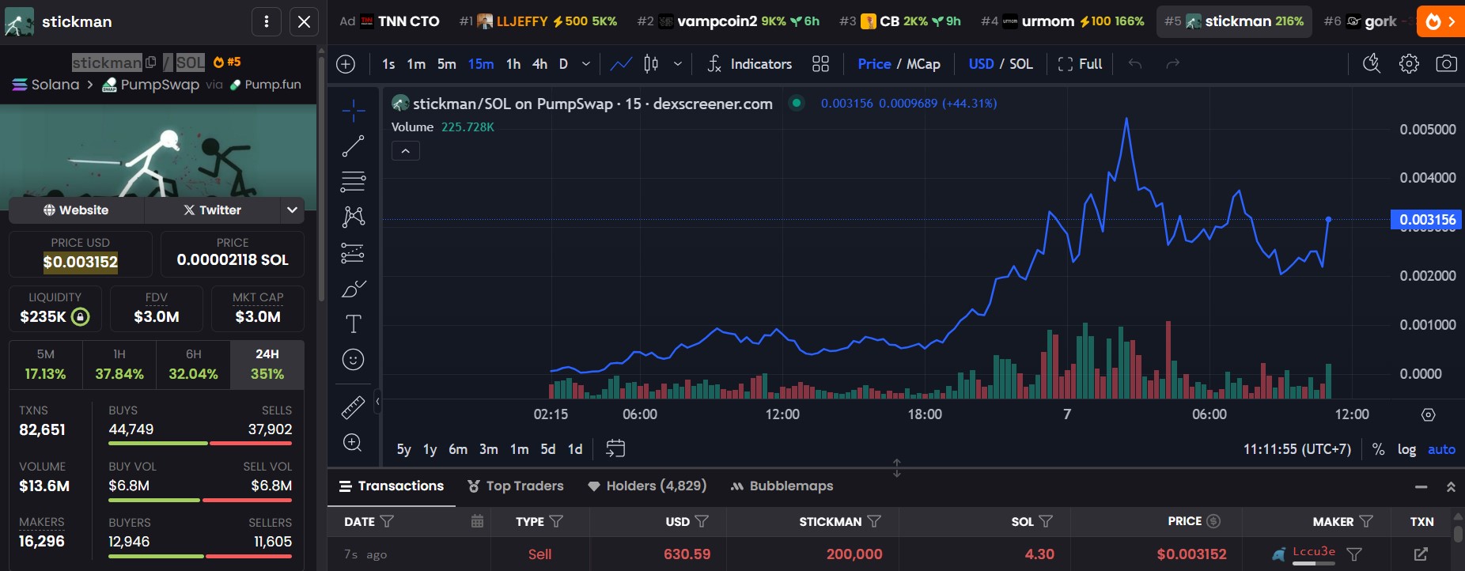Switch to the Top Traders tab
The height and width of the screenshot is (571, 1465).
tap(516, 486)
